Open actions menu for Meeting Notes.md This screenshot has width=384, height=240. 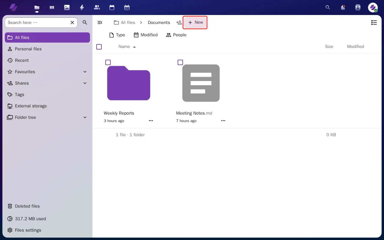[223, 121]
